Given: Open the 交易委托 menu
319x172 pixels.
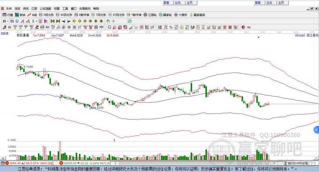Looking at the screenshot, I should pos(85,8).
